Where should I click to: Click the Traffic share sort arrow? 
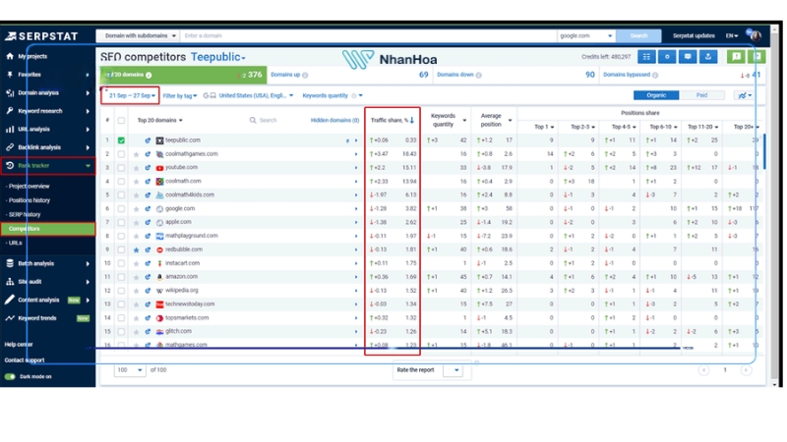tap(412, 120)
